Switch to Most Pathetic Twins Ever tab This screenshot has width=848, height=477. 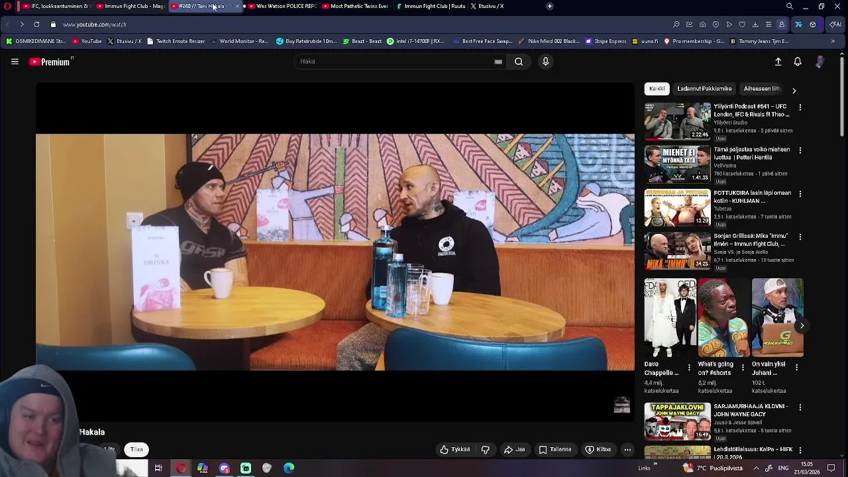click(x=355, y=6)
